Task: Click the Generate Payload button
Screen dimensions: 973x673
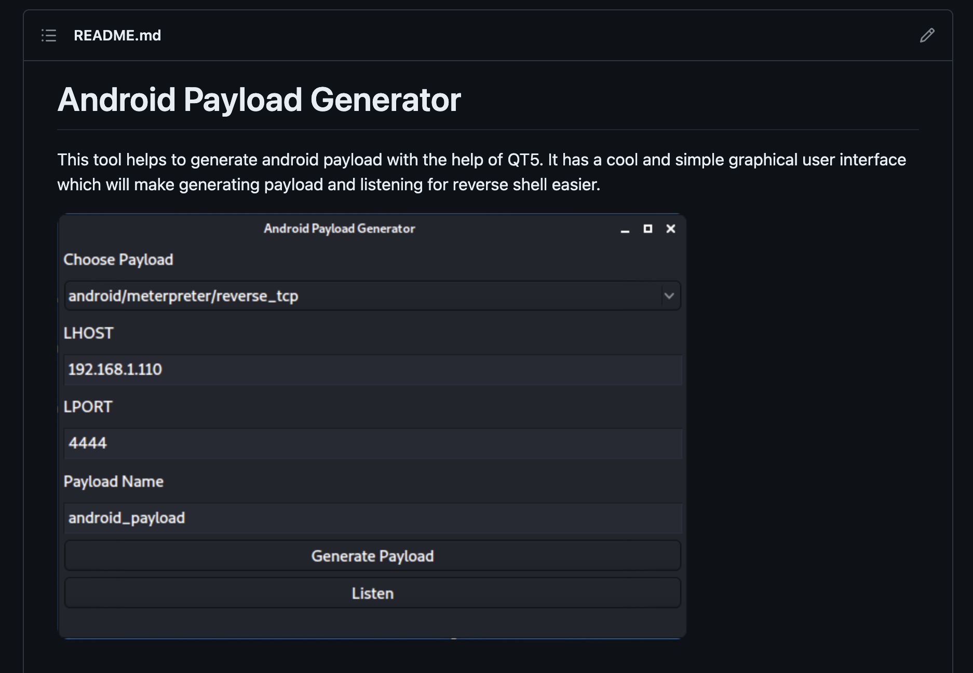Action: [372, 556]
